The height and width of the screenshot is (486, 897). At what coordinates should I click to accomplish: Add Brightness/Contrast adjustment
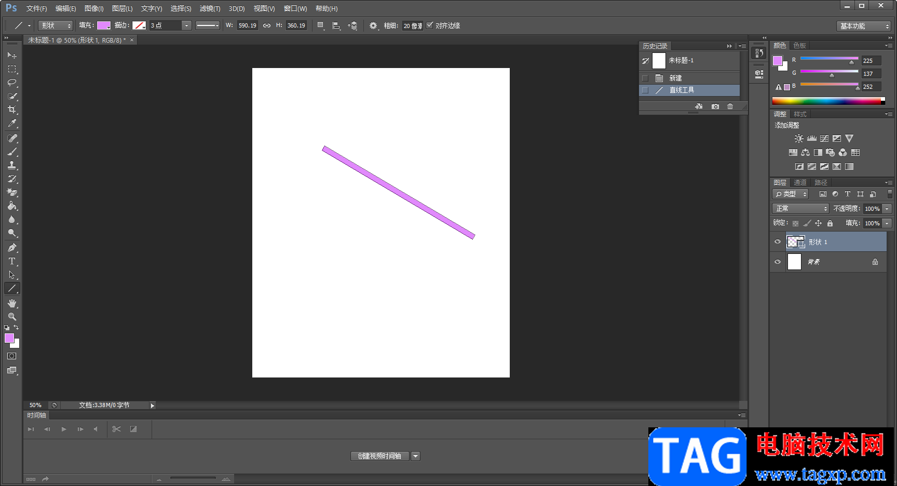(x=799, y=139)
